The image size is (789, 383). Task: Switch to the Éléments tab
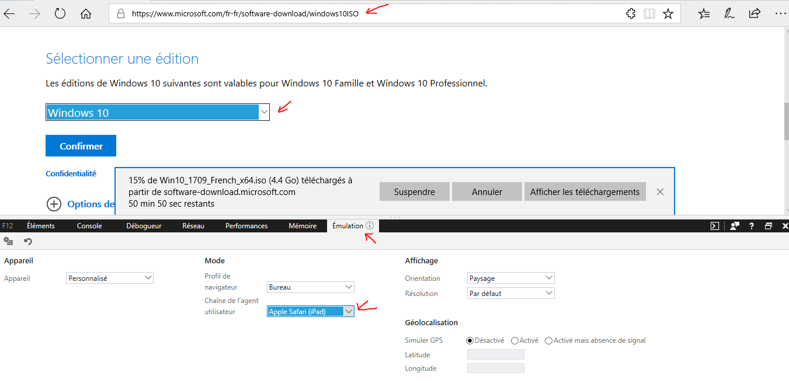click(x=41, y=226)
